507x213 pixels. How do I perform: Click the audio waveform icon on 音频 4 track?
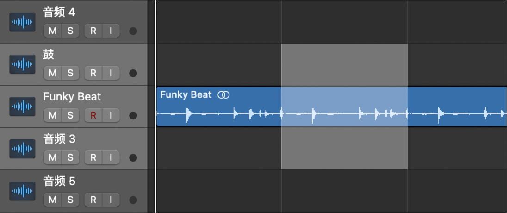click(22, 22)
